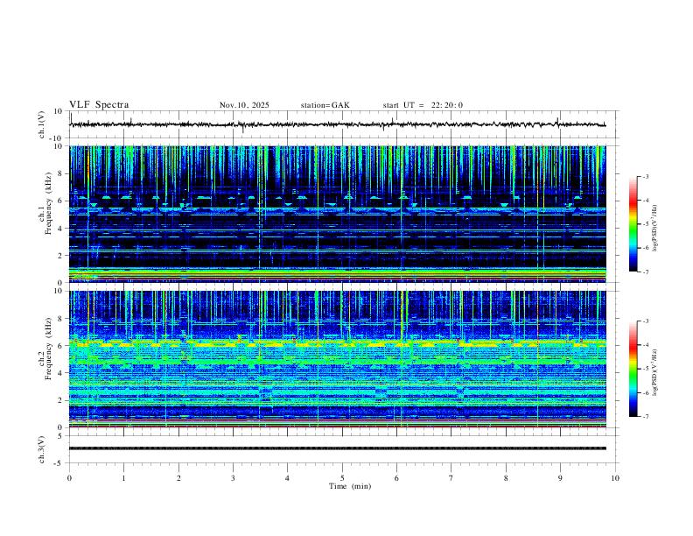
Task: Click the "2" minute time-axis tick label
Action: click(178, 478)
